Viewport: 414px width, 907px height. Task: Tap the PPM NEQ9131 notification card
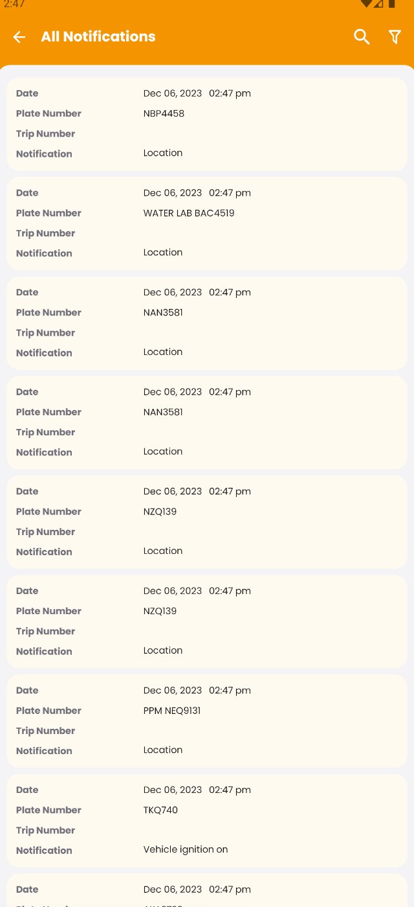pyautogui.click(x=207, y=720)
